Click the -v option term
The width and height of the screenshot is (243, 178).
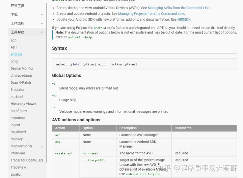click(54, 107)
